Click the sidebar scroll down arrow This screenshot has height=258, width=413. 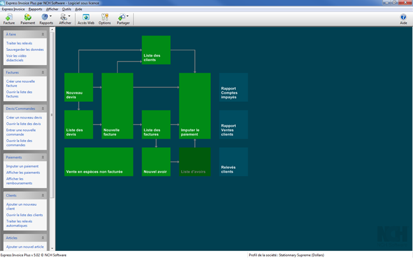[52, 248]
